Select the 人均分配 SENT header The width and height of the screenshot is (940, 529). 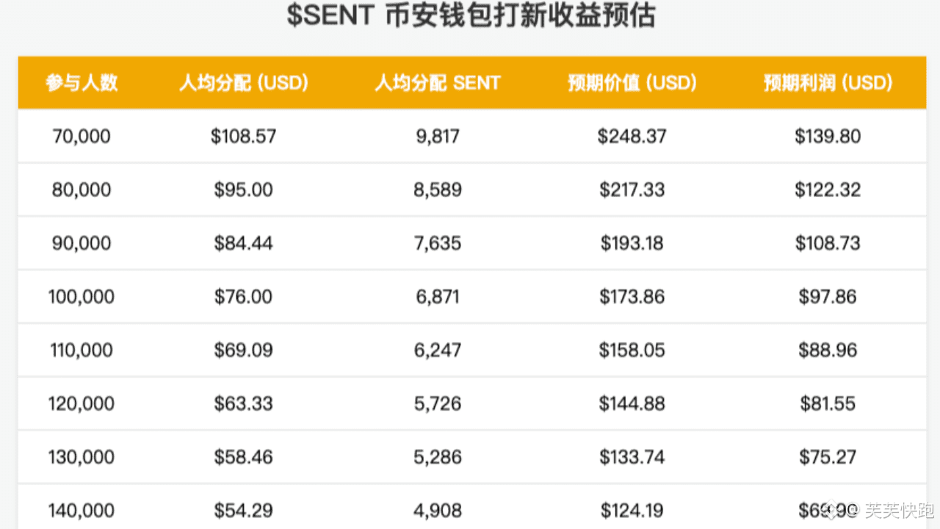click(x=438, y=83)
